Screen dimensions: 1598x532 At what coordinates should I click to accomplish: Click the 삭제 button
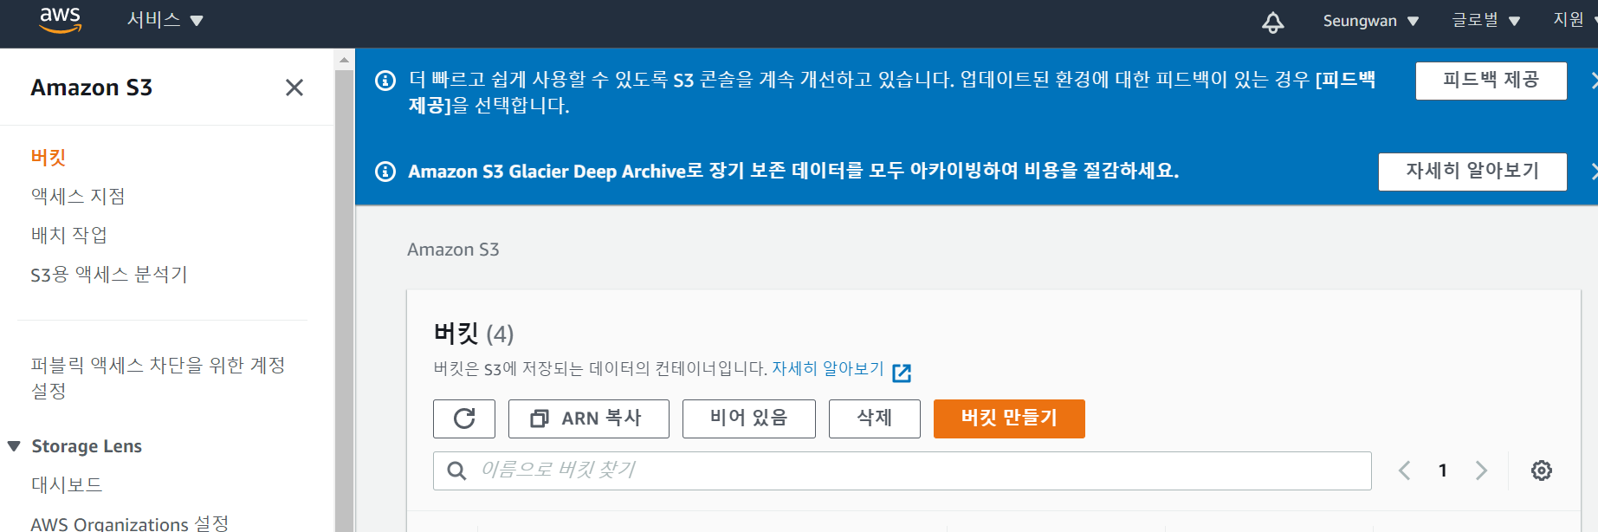[x=875, y=418]
